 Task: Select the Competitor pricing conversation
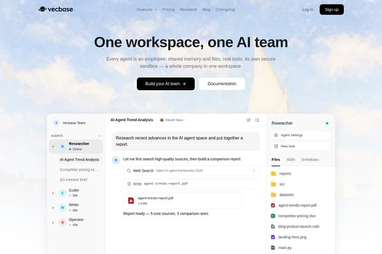(x=78, y=170)
